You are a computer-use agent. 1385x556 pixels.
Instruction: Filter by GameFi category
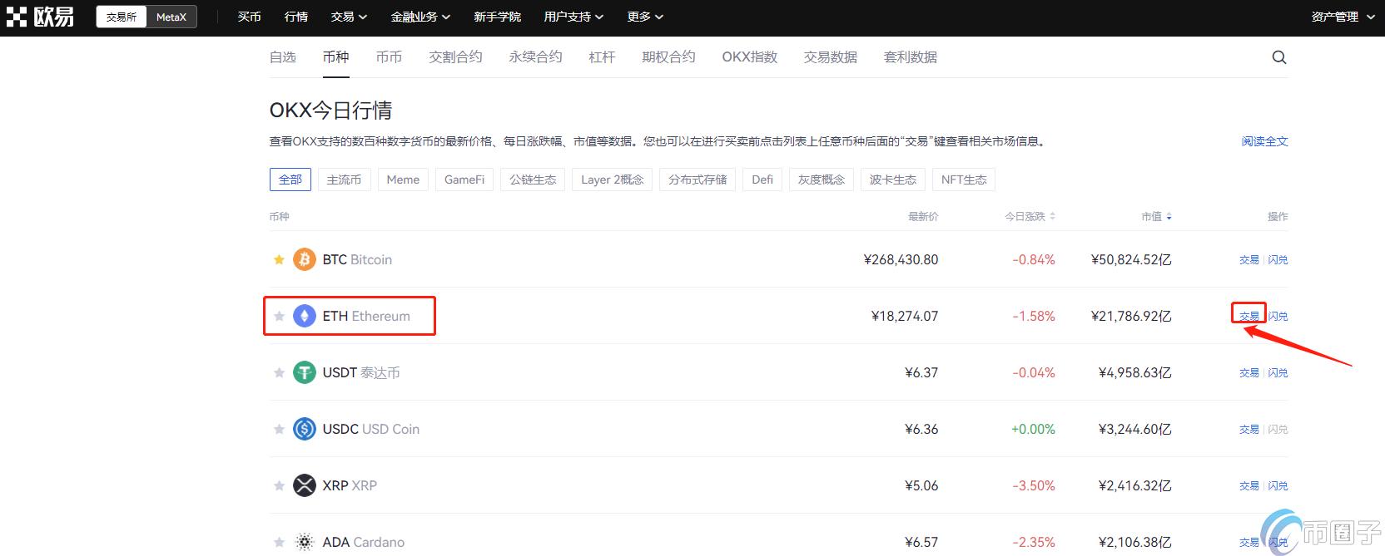pyautogui.click(x=464, y=180)
